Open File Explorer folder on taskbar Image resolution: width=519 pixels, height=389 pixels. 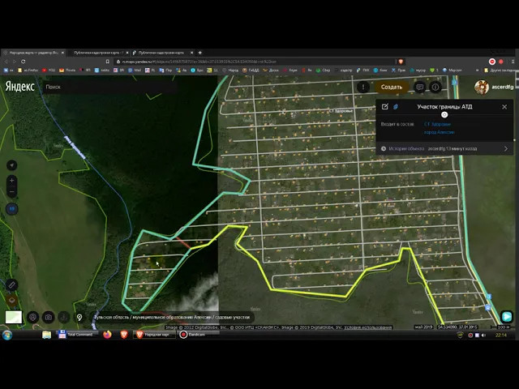[x=46, y=335]
